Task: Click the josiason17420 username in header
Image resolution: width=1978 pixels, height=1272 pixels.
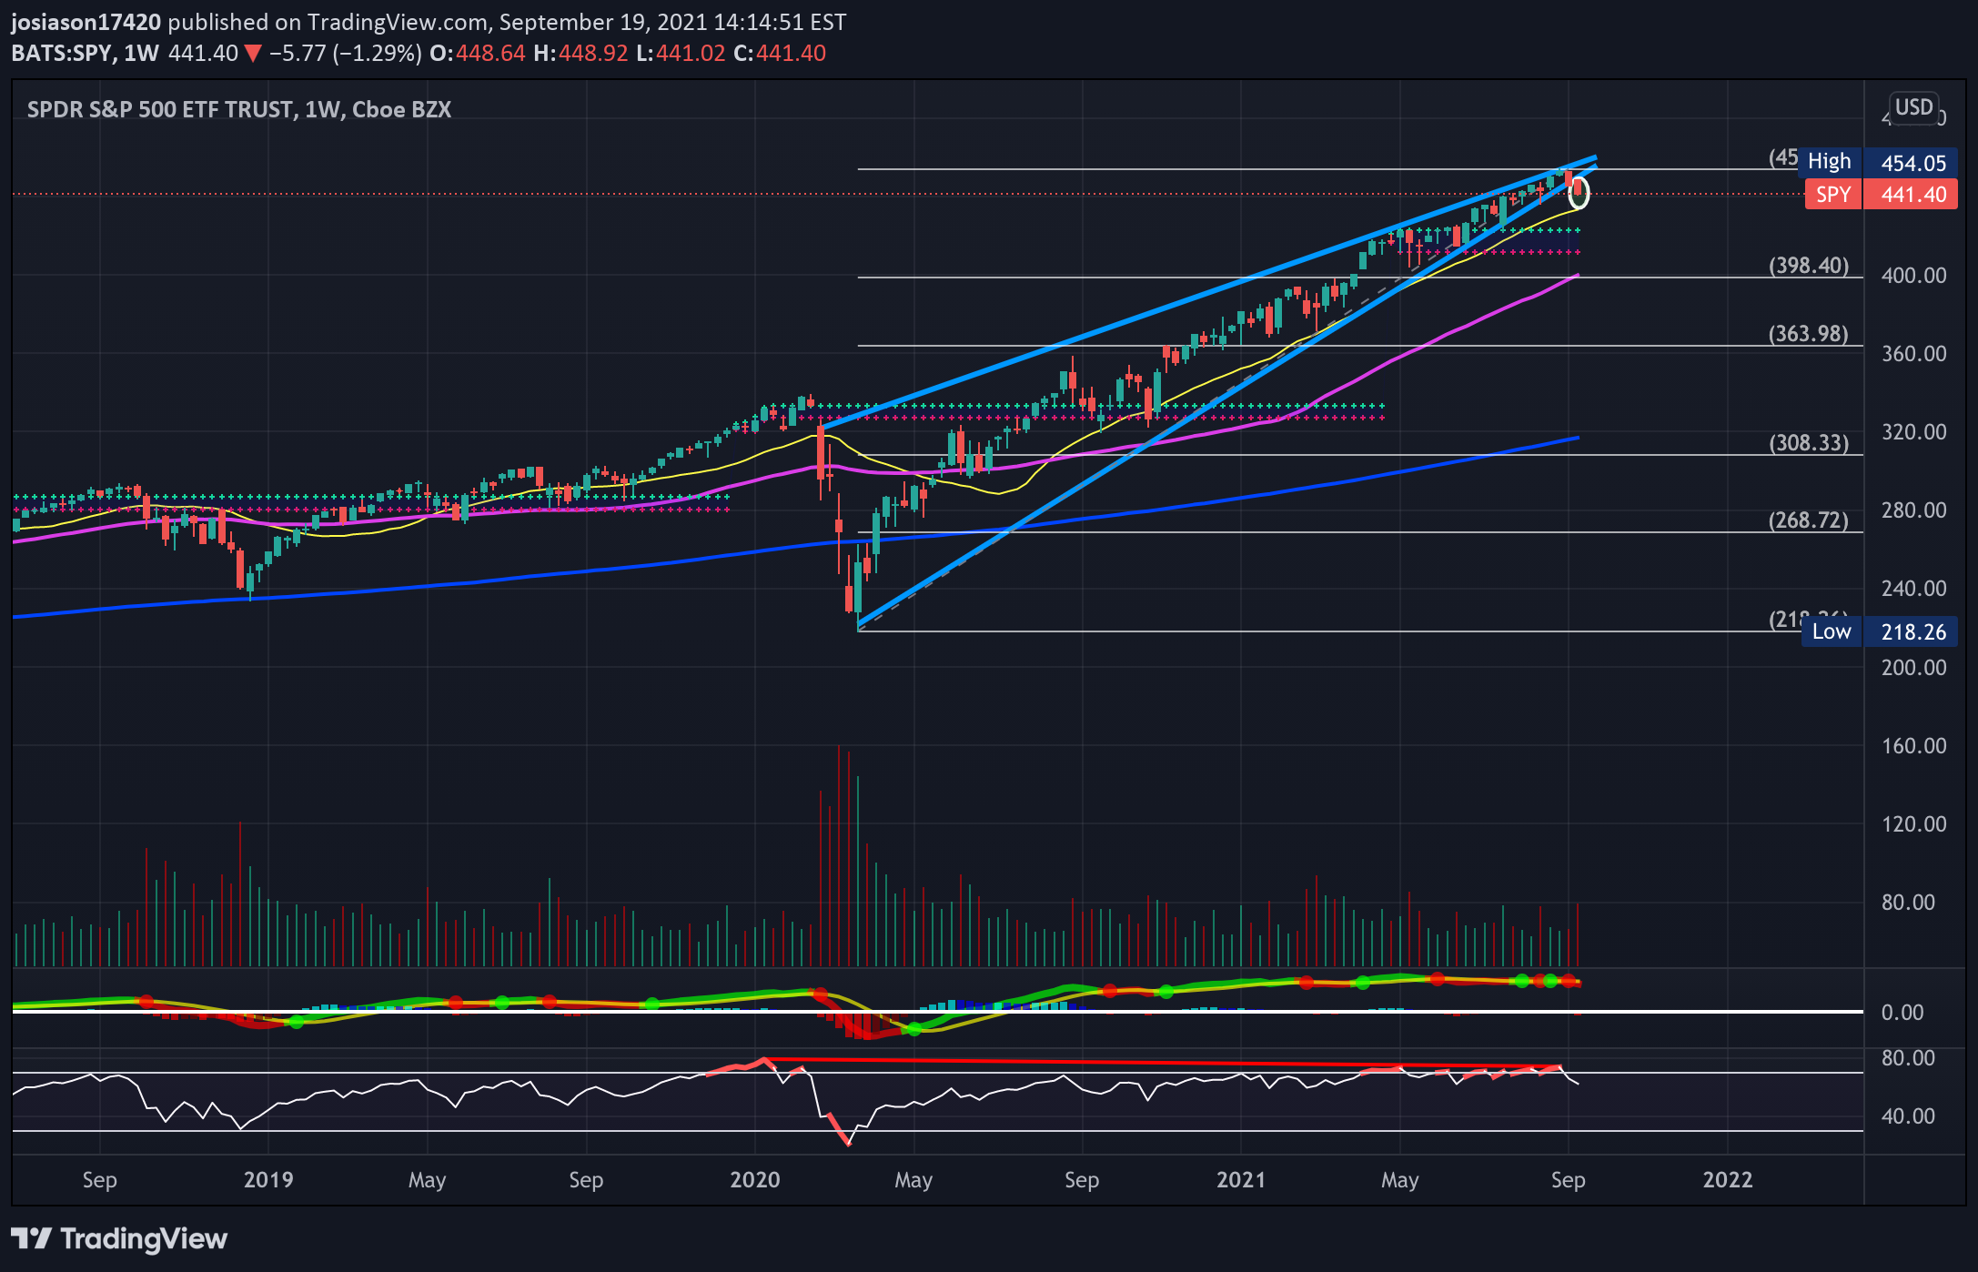Action: (86, 22)
